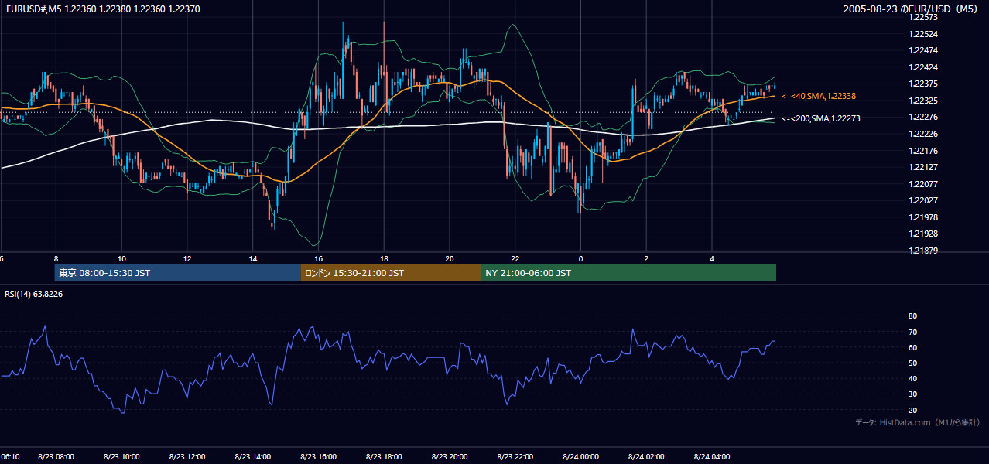Select the 2005-08-23 EUR/USD (M5) header text
989x464 pixels.
click(x=910, y=9)
